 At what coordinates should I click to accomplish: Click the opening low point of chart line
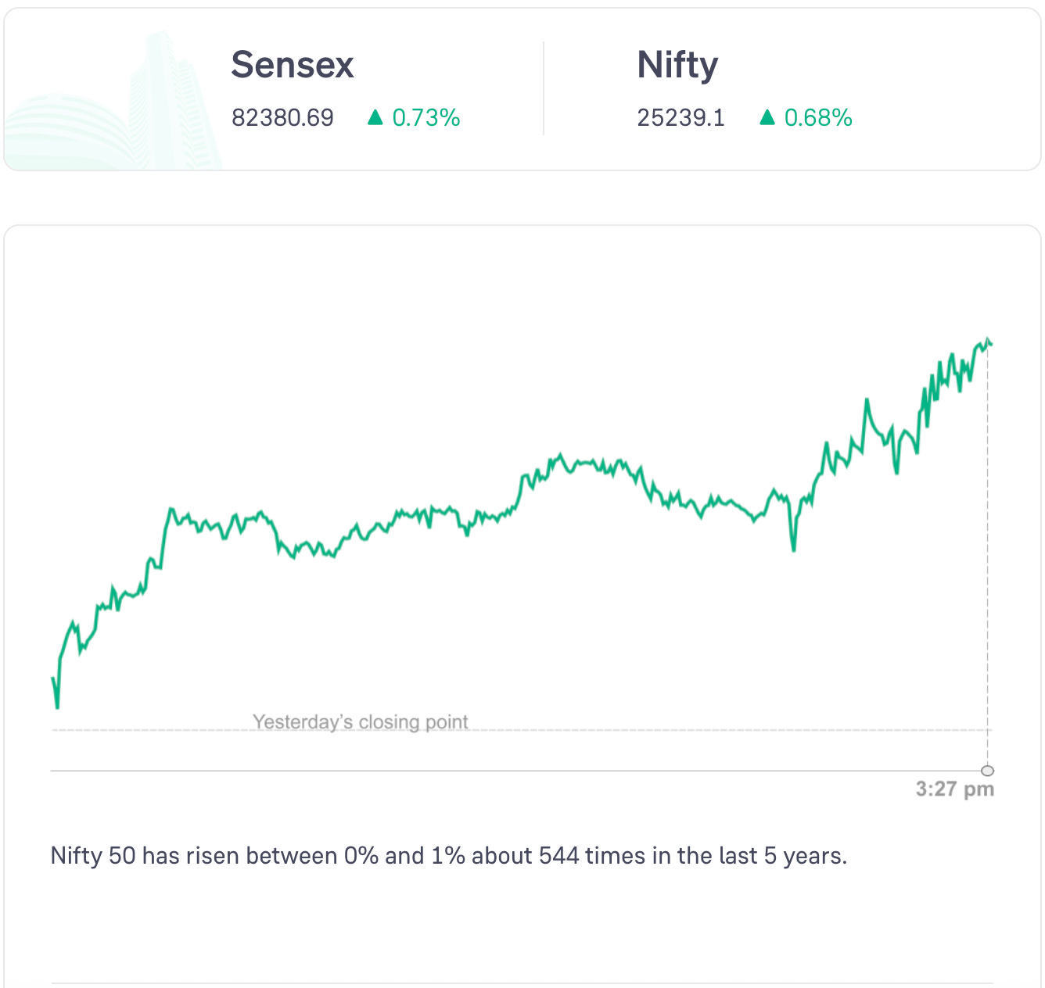[x=57, y=707]
